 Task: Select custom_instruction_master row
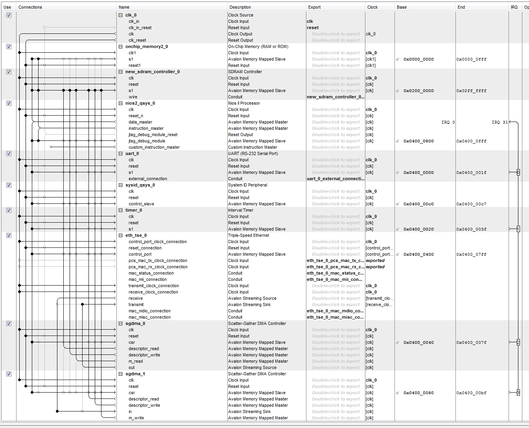(154, 147)
